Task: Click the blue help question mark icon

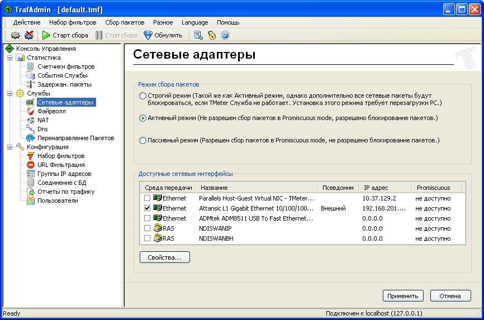Action: pyautogui.click(x=225, y=35)
